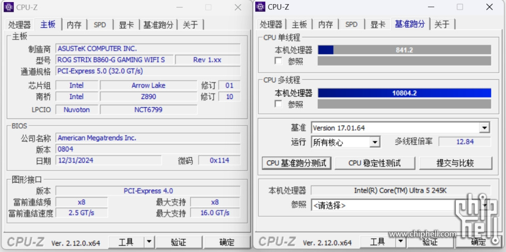Viewport: 506px width, 252px height.
Task: Open 工具 dropdown arrow in the left window
Action: (x=149, y=242)
